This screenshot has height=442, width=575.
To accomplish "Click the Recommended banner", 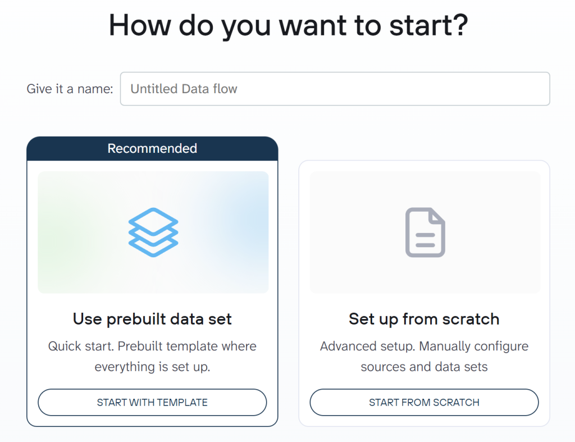I will pyautogui.click(x=152, y=148).
